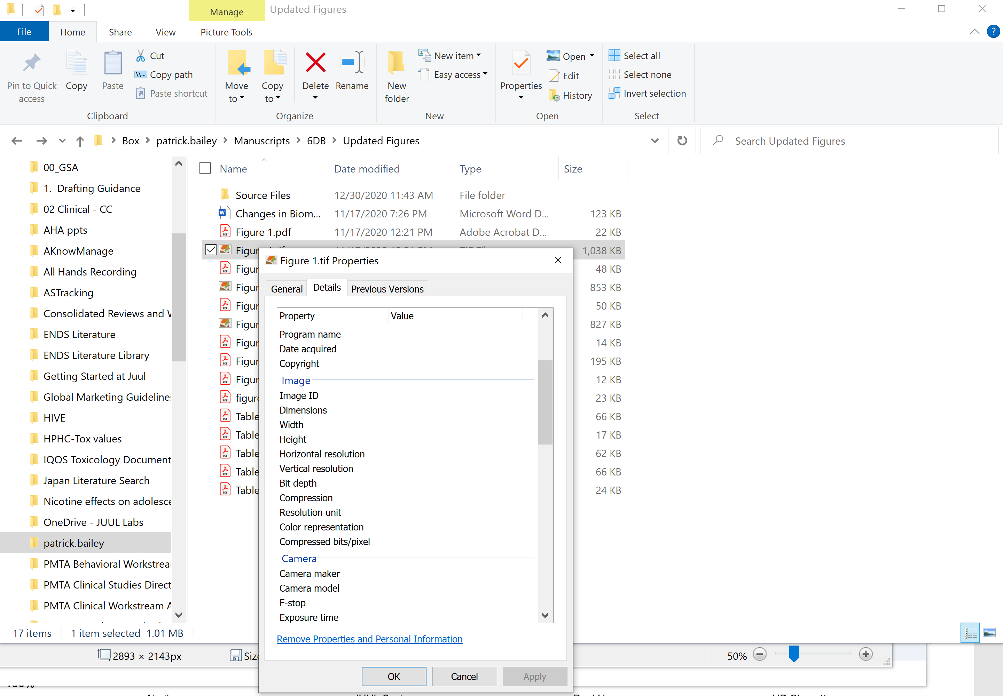The height and width of the screenshot is (696, 1003).
Task: Open the recent locations dropdown arrow
Action: coord(62,141)
